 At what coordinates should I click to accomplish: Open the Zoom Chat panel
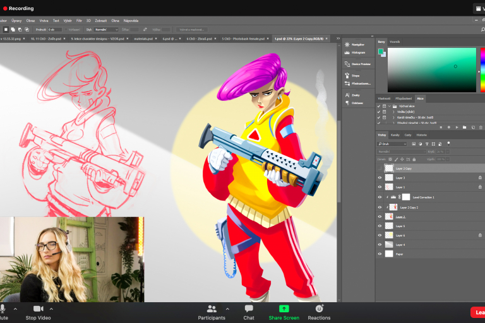click(x=249, y=308)
